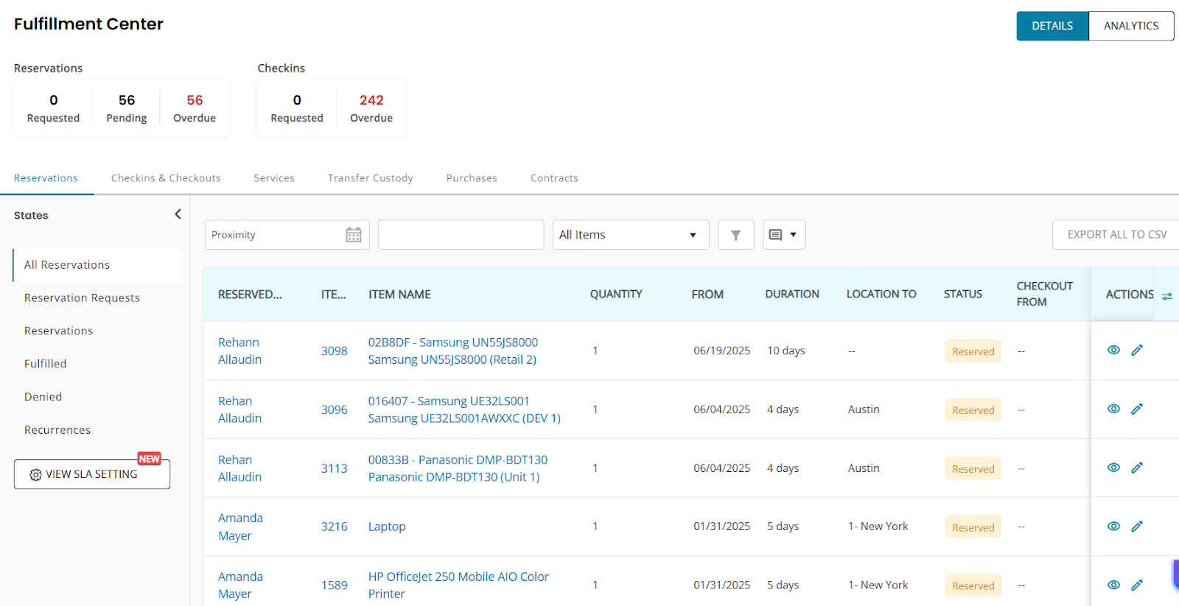Open the All Items dropdown
This screenshot has width=1179, height=606.
[x=630, y=235]
